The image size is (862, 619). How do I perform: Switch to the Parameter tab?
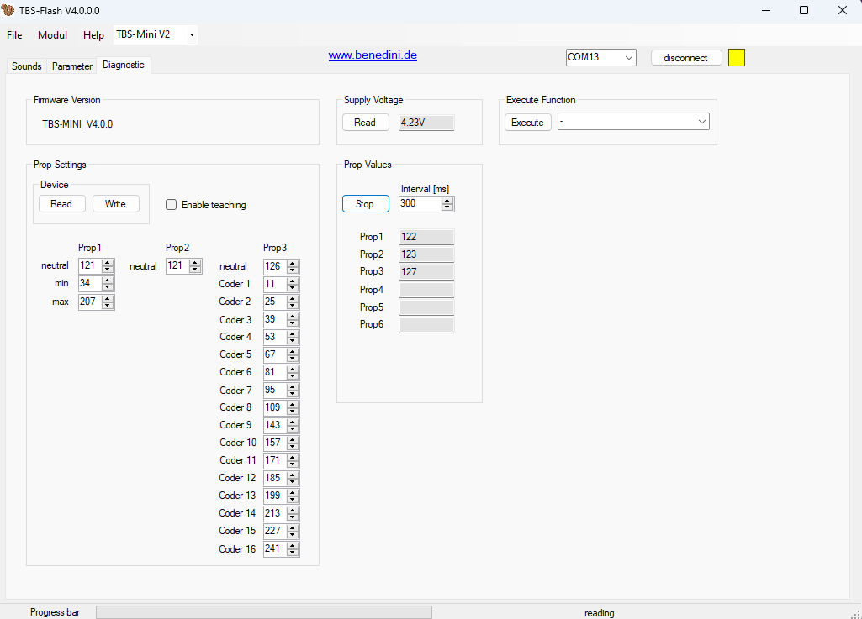72,66
